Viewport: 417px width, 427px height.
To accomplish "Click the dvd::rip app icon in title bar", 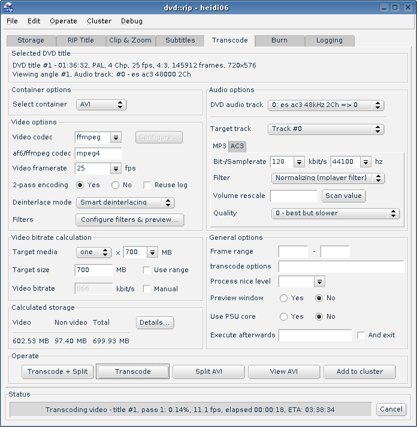I will [x=9, y=8].
